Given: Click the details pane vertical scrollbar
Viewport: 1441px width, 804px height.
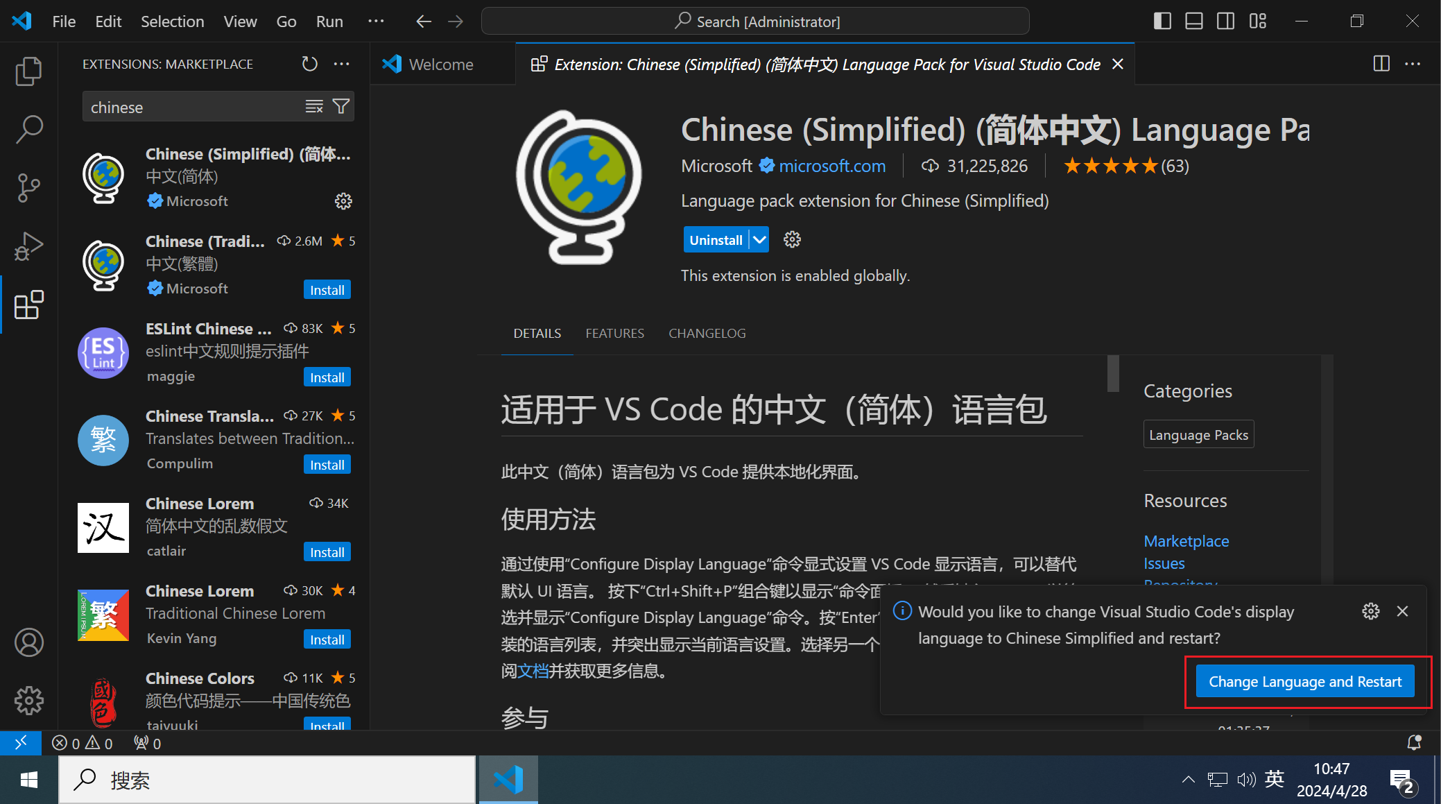Looking at the screenshot, I should tap(1113, 374).
